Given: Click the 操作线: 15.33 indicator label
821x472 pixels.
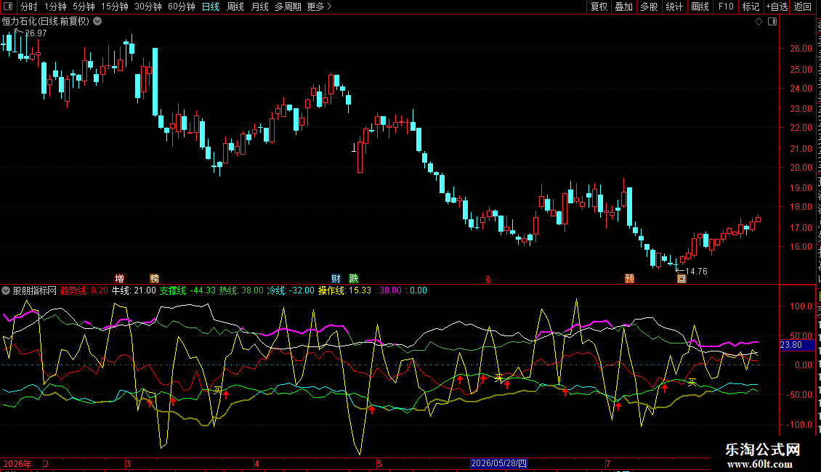Looking at the screenshot, I should point(344,290).
